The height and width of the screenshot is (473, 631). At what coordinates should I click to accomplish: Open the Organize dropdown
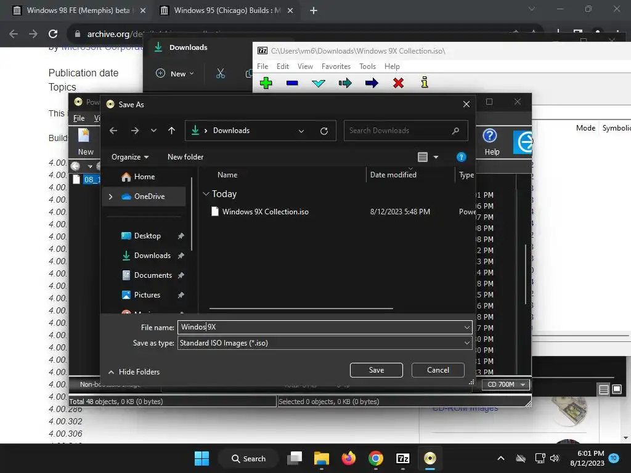pyautogui.click(x=129, y=157)
